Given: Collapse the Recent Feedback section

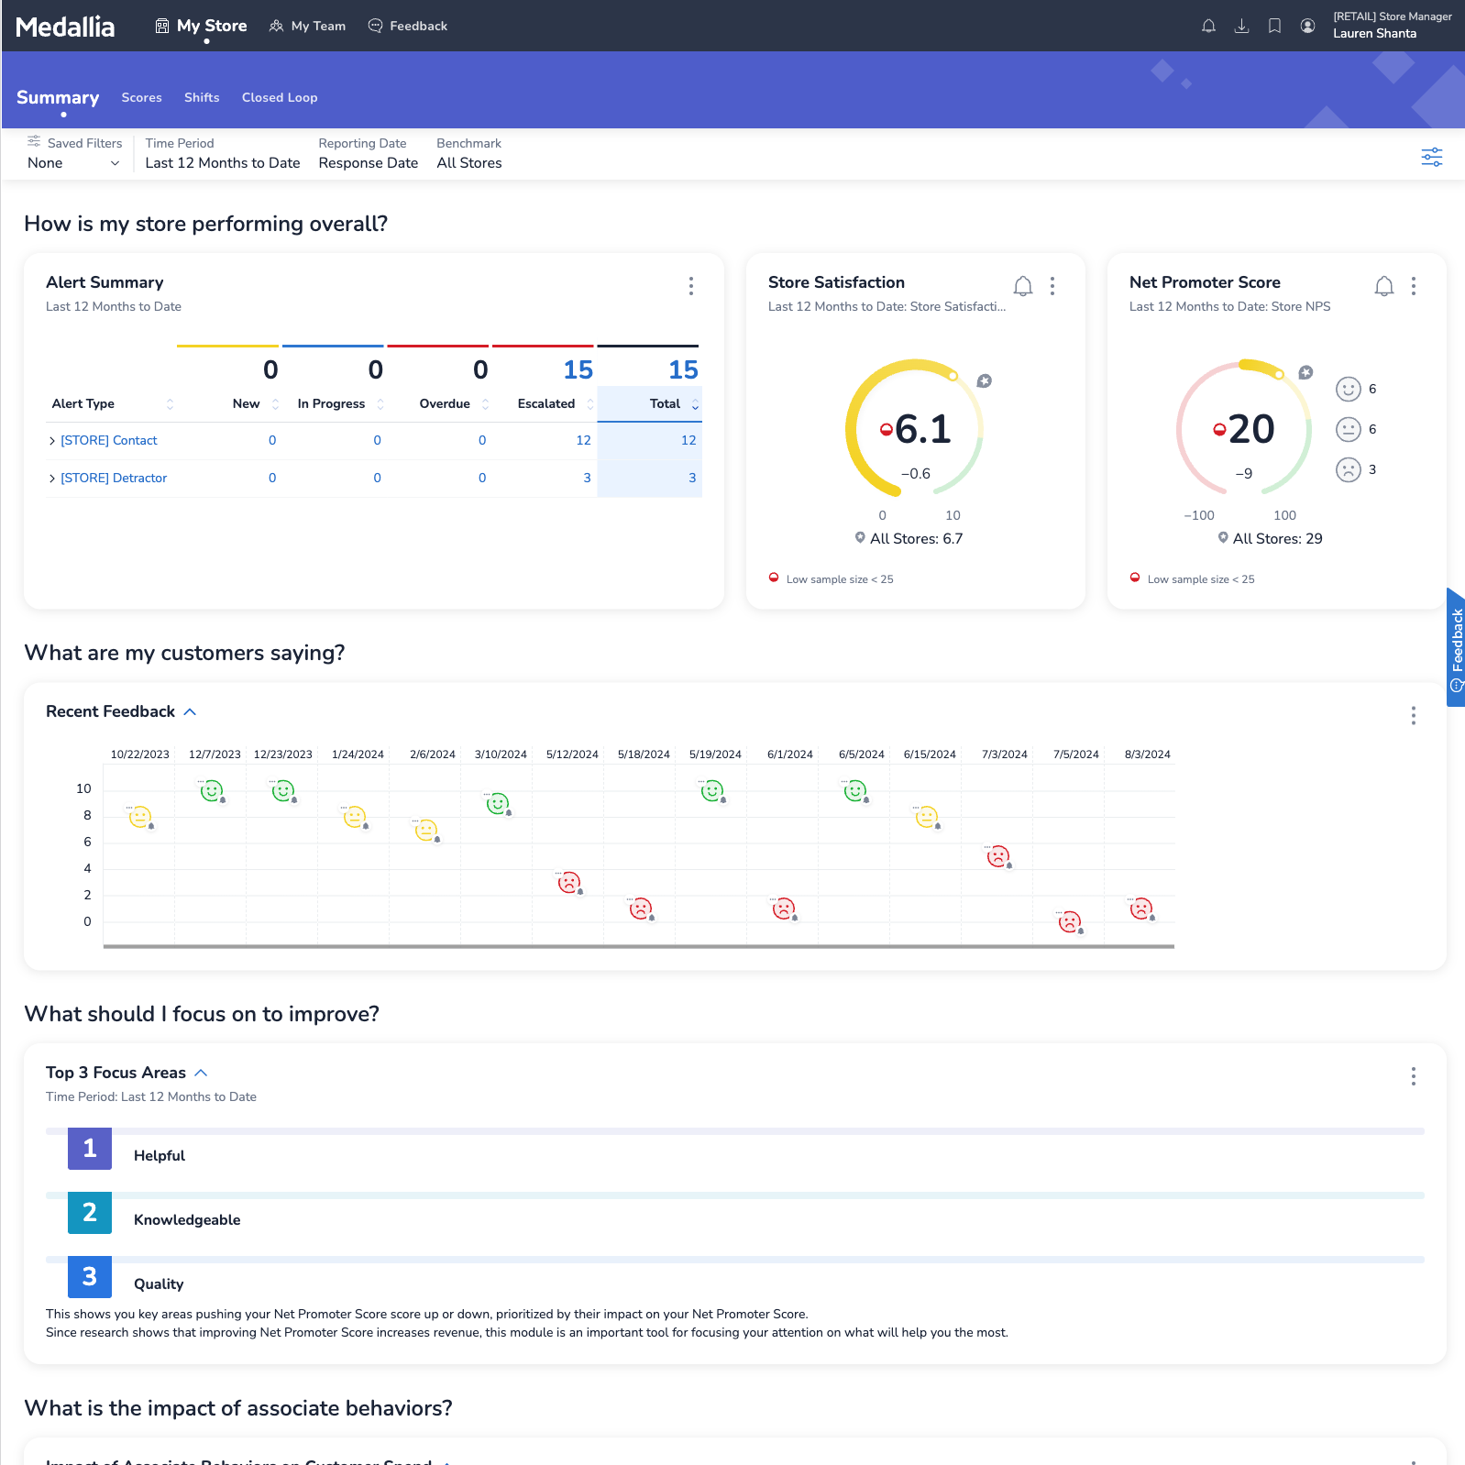Looking at the screenshot, I should 190,712.
